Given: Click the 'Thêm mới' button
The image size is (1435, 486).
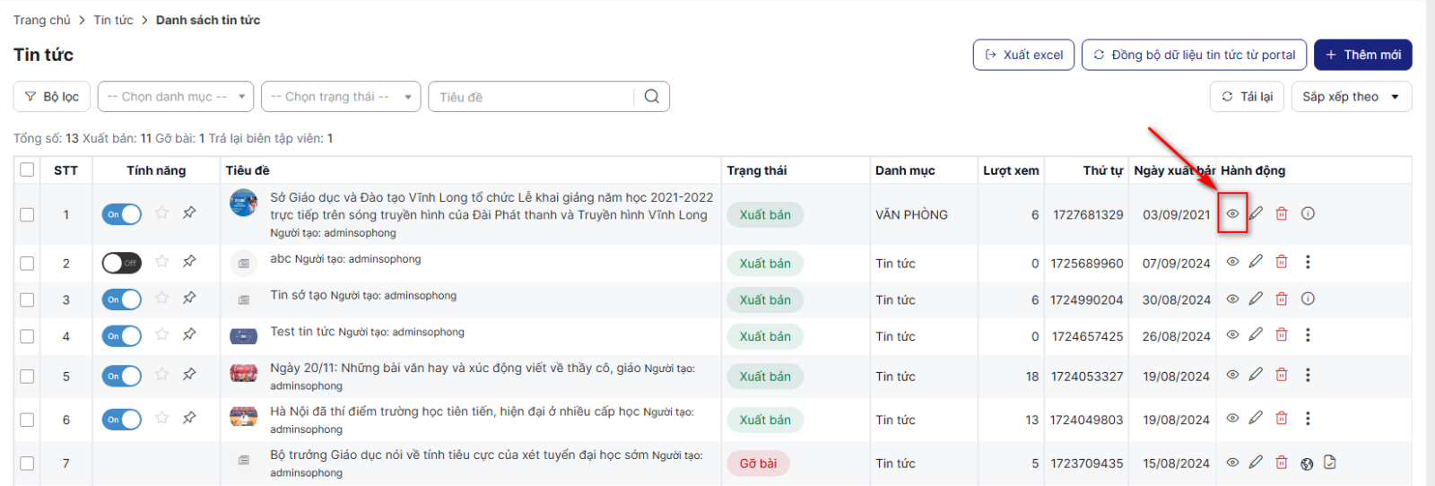Looking at the screenshot, I should (1362, 55).
